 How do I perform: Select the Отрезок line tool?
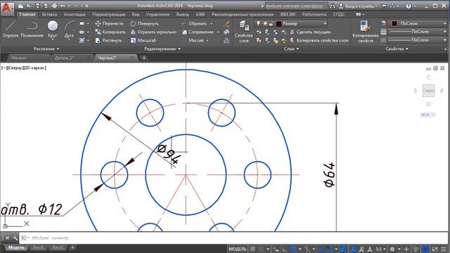point(11,30)
